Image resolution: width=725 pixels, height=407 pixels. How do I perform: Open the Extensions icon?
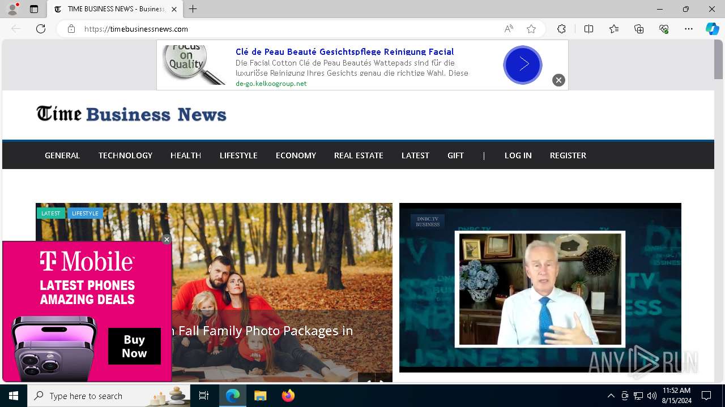pos(561,29)
